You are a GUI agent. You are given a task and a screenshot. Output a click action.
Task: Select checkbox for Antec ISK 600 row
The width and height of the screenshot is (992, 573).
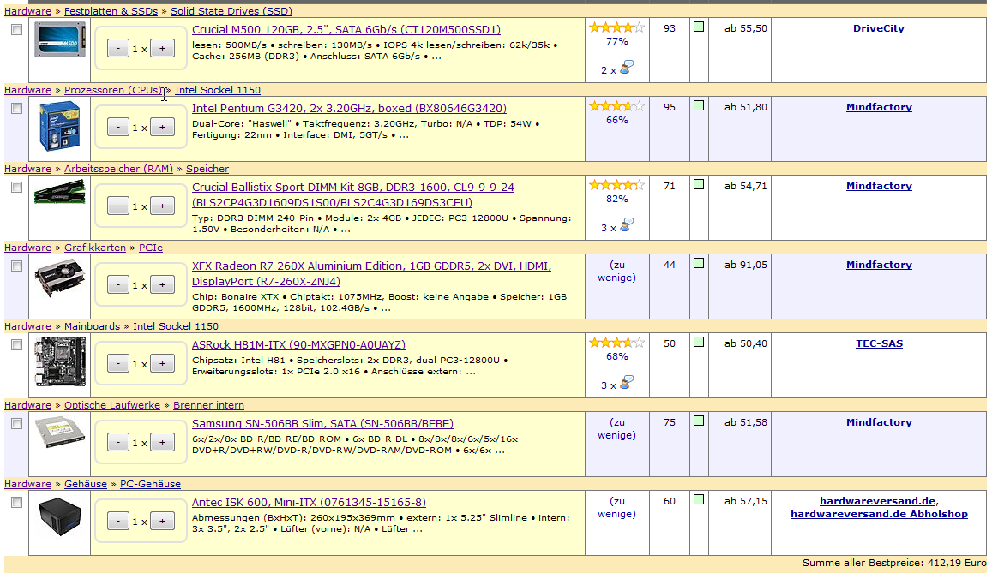[16, 502]
